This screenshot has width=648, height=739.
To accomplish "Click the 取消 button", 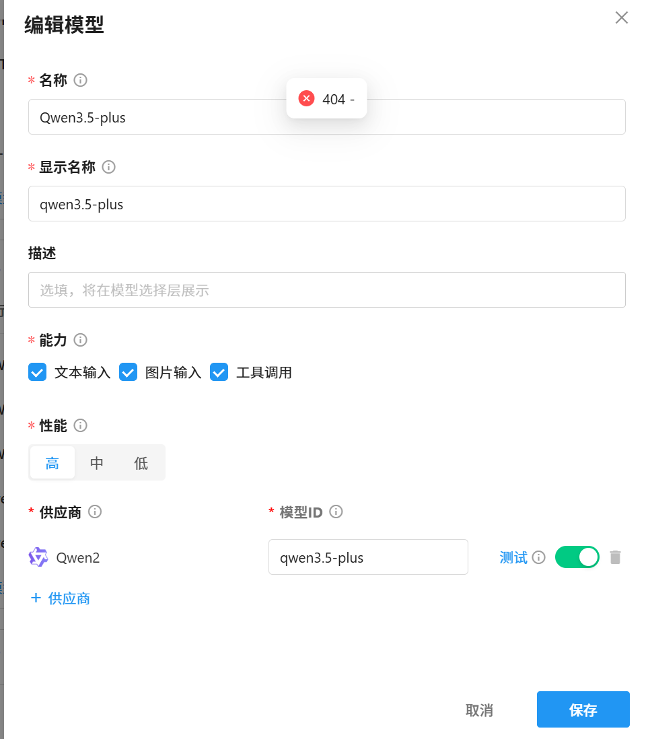I will tap(479, 709).
